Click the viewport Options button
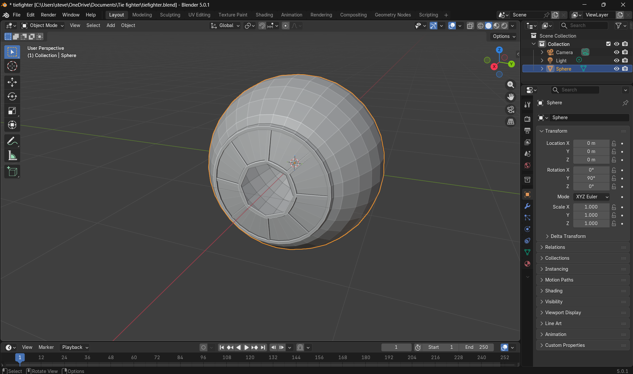Viewport: 633px width, 374px height. 504,36
